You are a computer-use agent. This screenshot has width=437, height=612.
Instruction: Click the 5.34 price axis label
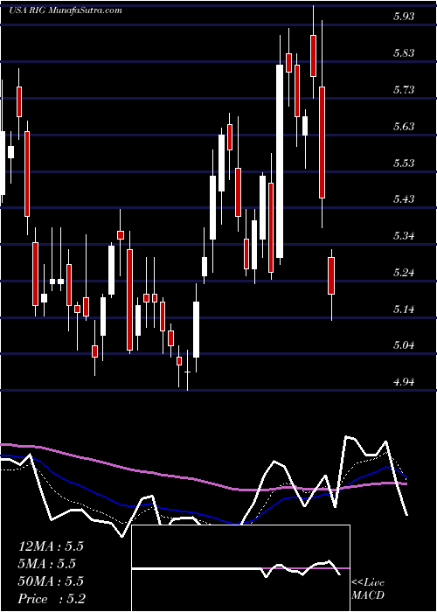click(403, 236)
